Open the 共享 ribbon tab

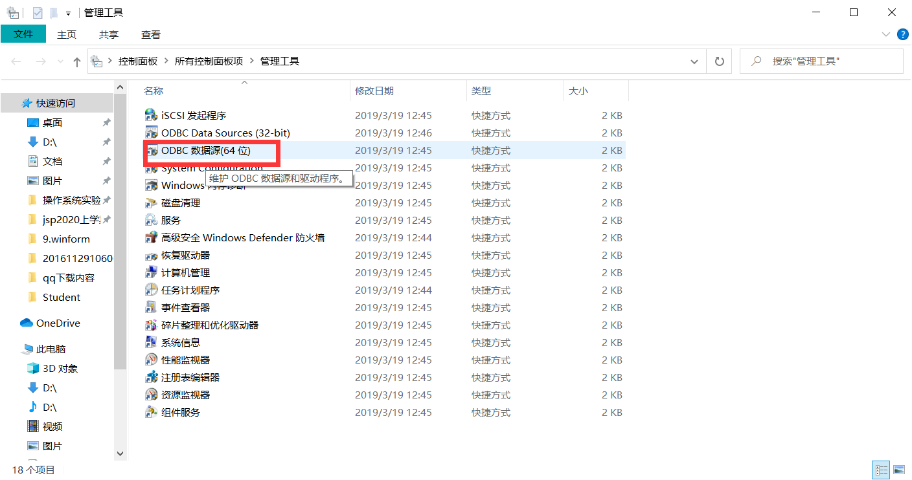(x=109, y=34)
